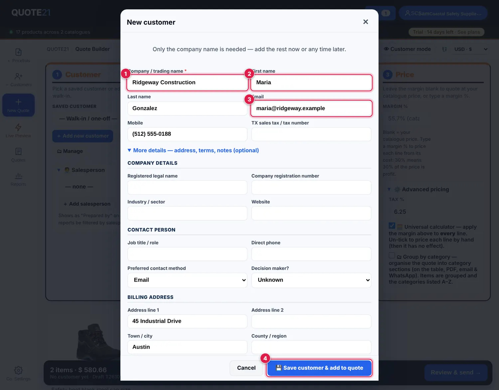Viewport: 499px width, 390px height.
Task: Focus the Registered legal name field
Action: point(187,188)
